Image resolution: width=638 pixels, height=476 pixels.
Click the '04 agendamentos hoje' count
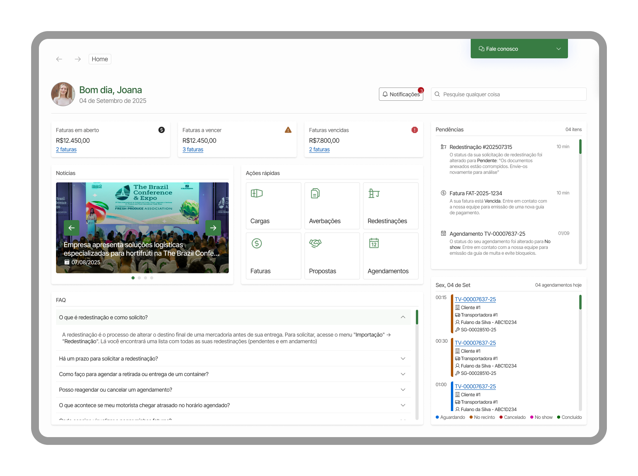[558, 285]
